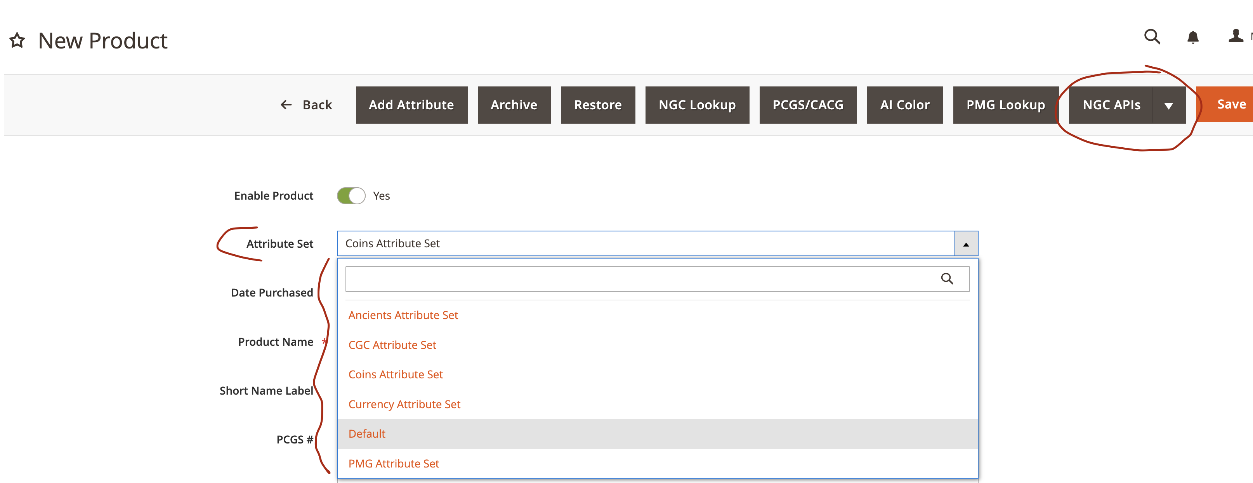Select Ancients Attribute Set option
The height and width of the screenshot is (483, 1253).
click(403, 316)
